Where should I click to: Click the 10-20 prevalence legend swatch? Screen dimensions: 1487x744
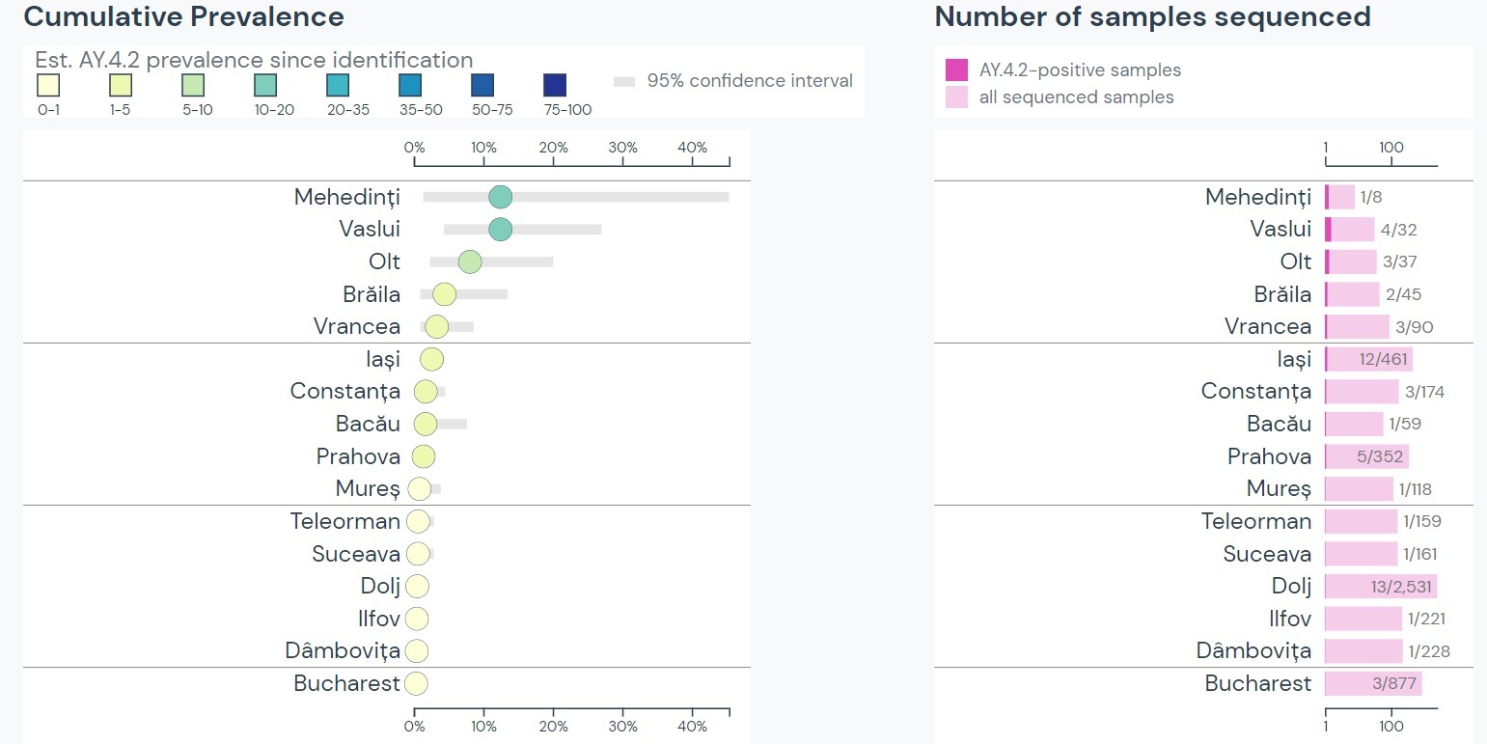tap(265, 85)
